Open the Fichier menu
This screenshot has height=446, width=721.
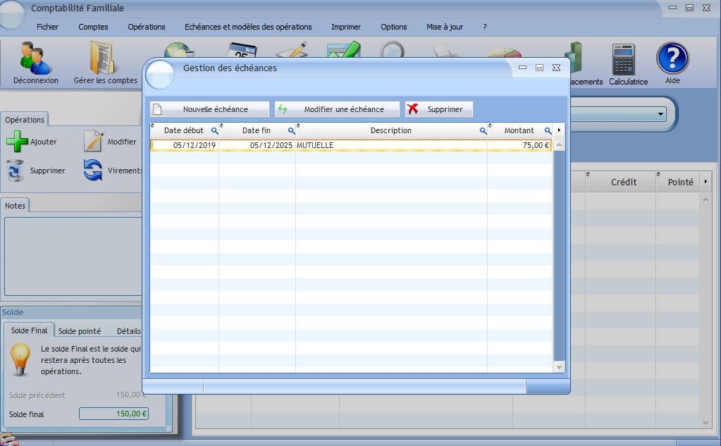pos(47,27)
